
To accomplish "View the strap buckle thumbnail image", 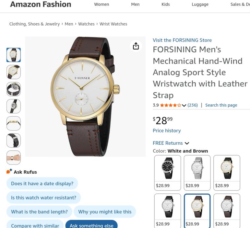I will [14, 141].
